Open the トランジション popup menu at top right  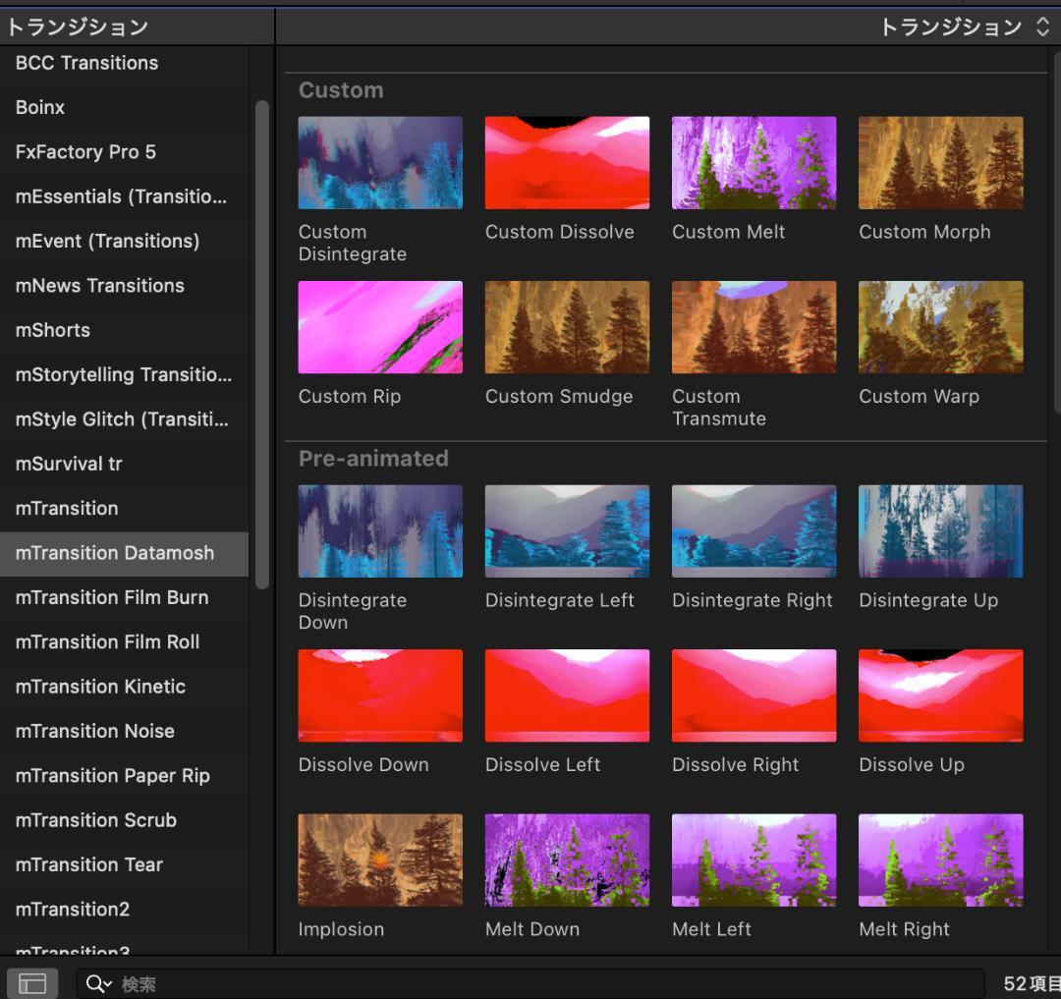click(x=964, y=28)
